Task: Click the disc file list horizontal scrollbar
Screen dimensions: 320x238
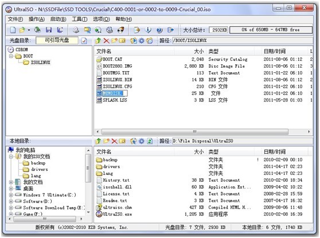Action: (195, 132)
